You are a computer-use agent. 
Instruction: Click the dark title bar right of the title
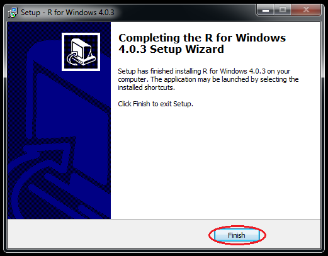tap(184, 12)
